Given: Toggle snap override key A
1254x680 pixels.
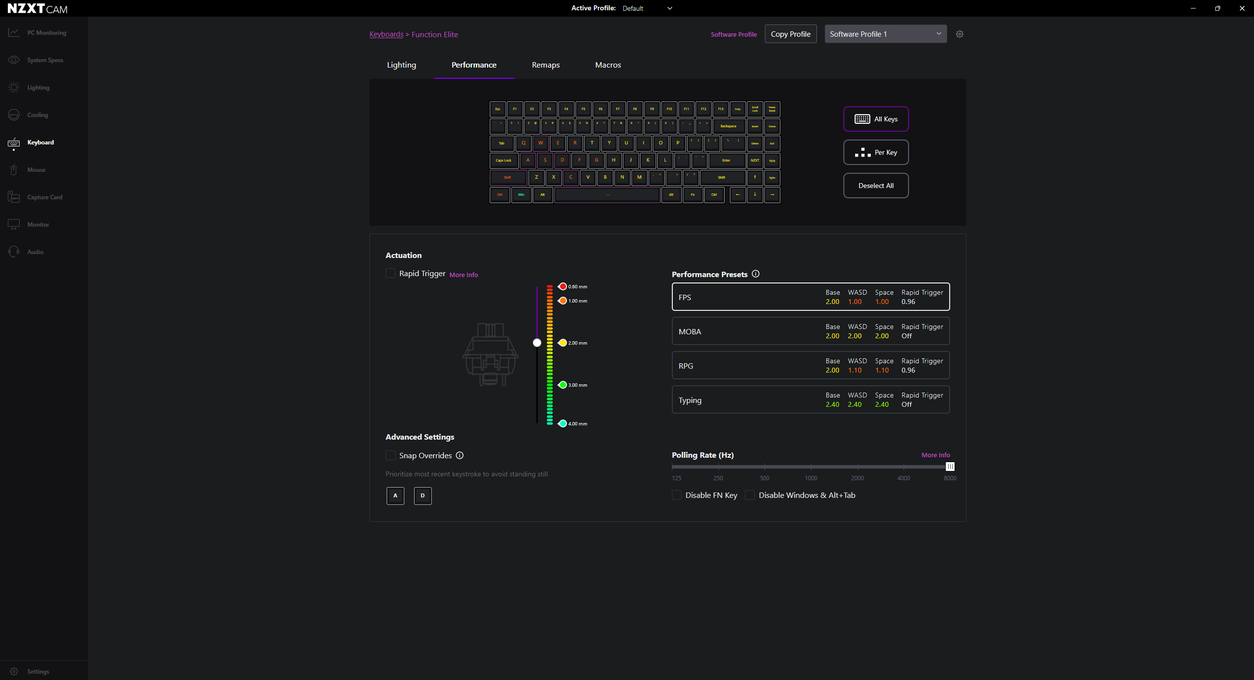Looking at the screenshot, I should (395, 495).
